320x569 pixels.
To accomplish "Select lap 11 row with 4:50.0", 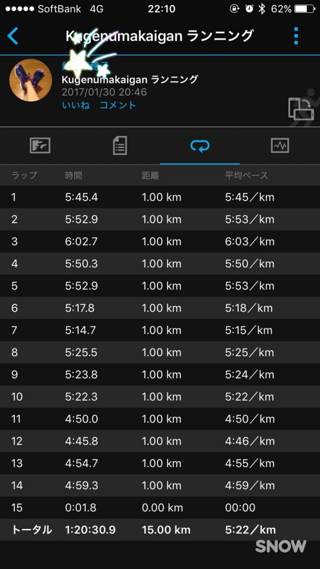I will [x=160, y=419].
